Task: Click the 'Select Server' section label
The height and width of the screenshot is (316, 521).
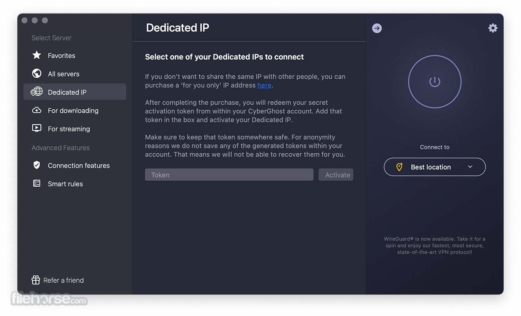Action: click(x=51, y=38)
